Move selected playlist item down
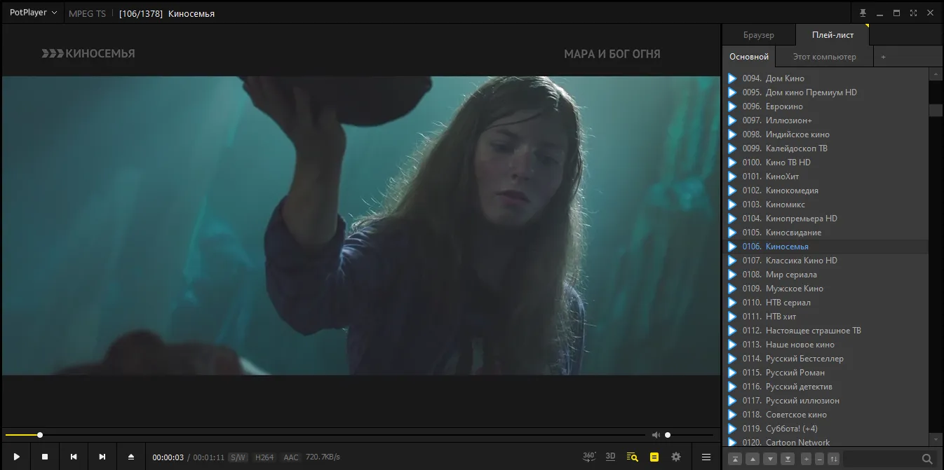This screenshot has width=944, height=470. pos(770,459)
